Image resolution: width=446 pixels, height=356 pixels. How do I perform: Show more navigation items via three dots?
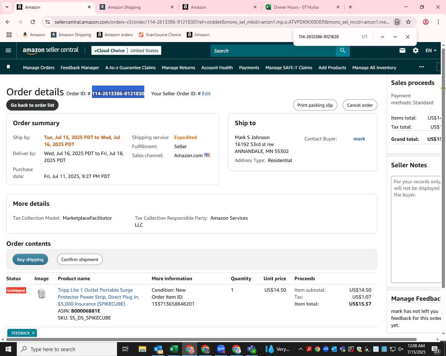[422, 67]
